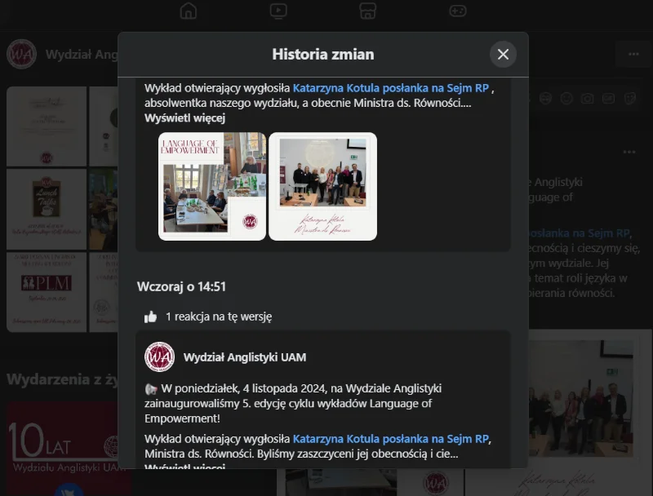Open the GIF picker in comment bar
Screen dimensions: 653x496
coord(608,98)
